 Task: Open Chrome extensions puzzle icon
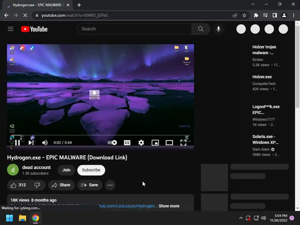click(x=256, y=15)
